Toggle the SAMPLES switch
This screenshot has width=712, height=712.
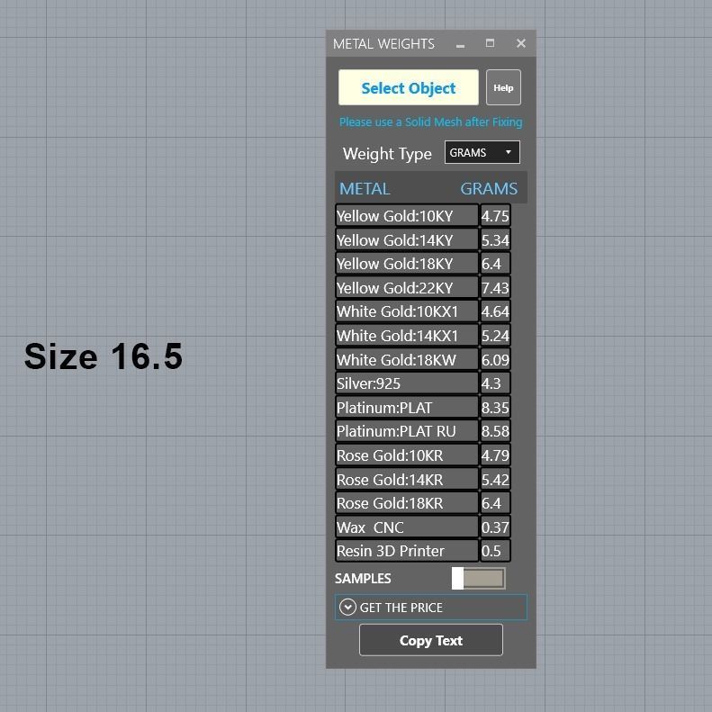click(x=478, y=579)
